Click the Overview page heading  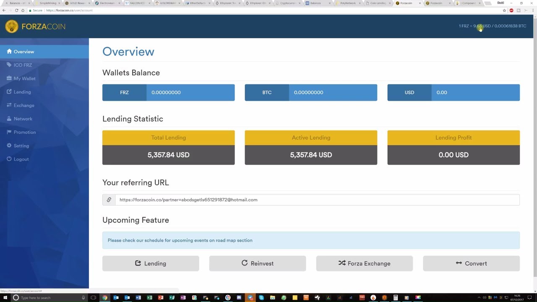click(128, 52)
